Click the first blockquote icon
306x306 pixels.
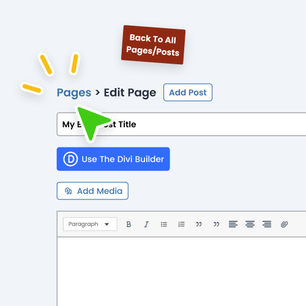coord(199,224)
